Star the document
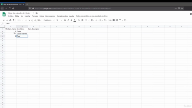Image resolution: width=192 pixels, height=108 pixels. click(x=33, y=13)
